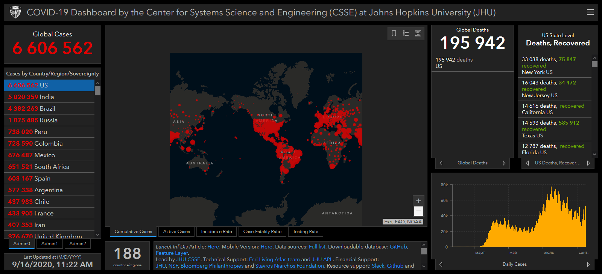Image resolution: width=602 pixels, height=274 pixels.
Task: Switch to the Admin1 level tab
Action: (50, 244)
